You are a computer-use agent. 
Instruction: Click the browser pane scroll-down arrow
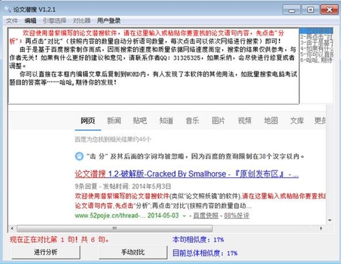pos(329,220)
